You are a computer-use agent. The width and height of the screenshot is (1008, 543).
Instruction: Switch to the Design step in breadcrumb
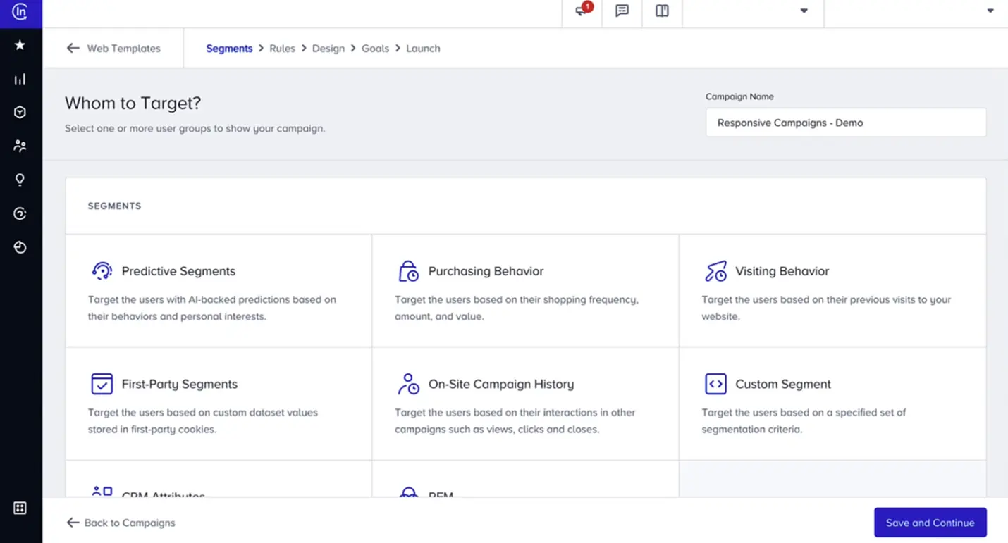(328, 48)
